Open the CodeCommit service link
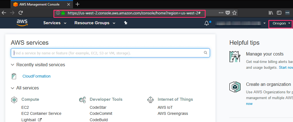 pos(101,113)
